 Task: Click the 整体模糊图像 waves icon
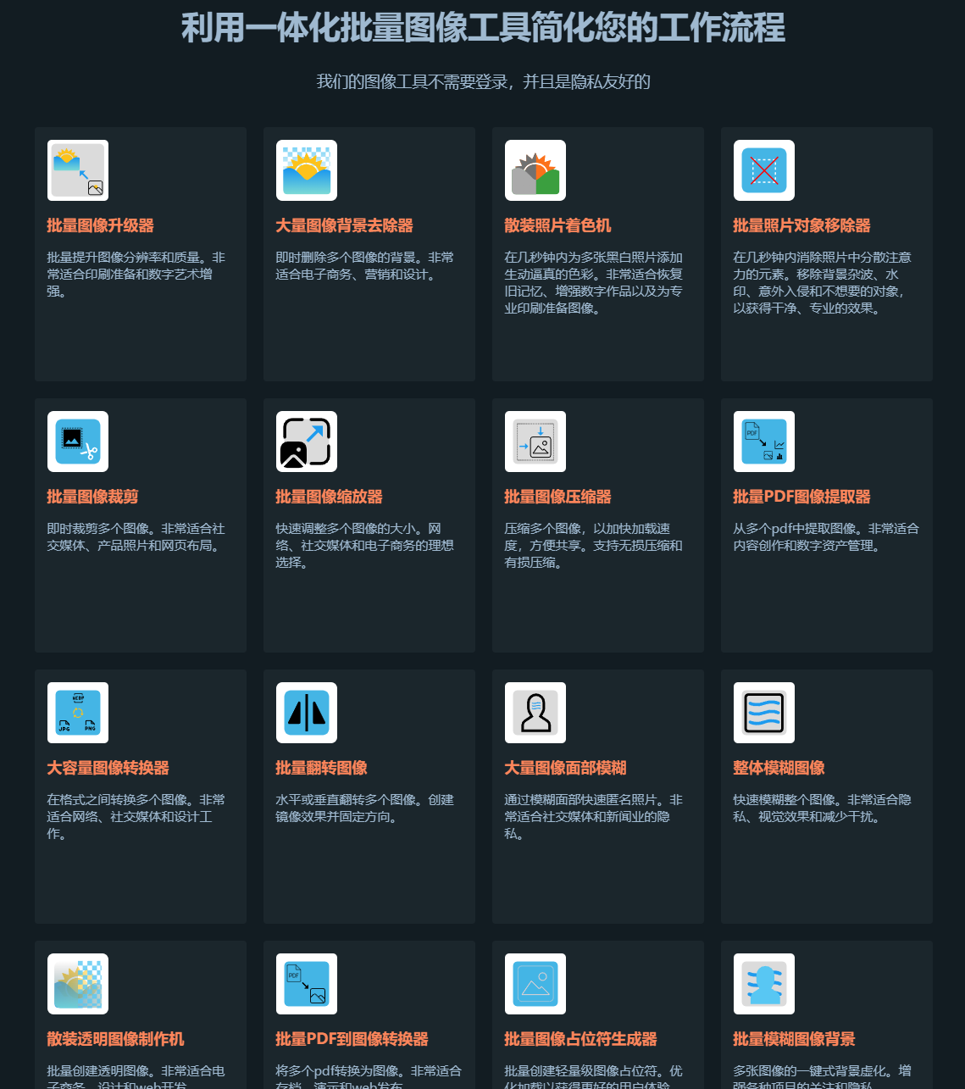click(x=764, y=713)
